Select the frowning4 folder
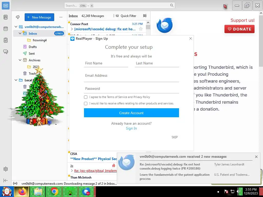 click(x=39, y=40)
